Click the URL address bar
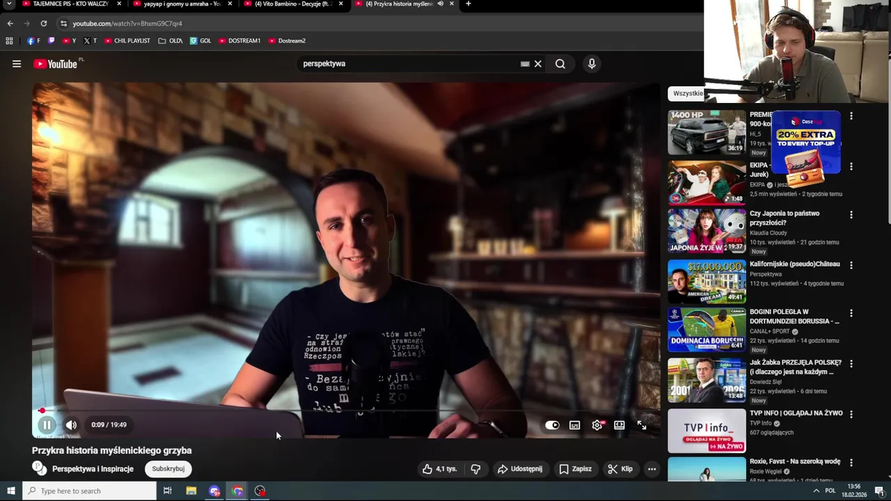This screenshot has width=891, height=501. click(x=376, y=24)
